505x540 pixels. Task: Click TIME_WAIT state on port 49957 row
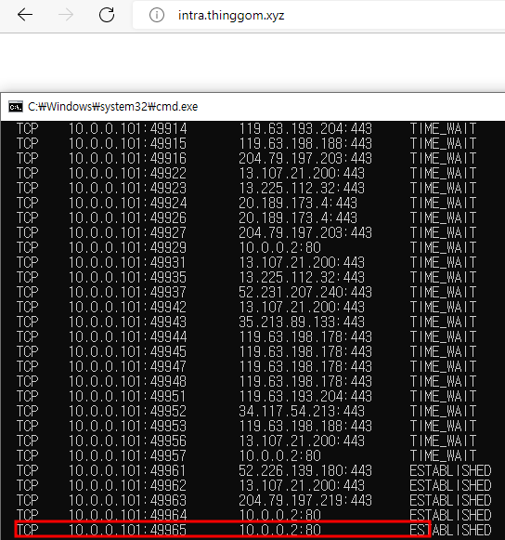pos(443,456)
